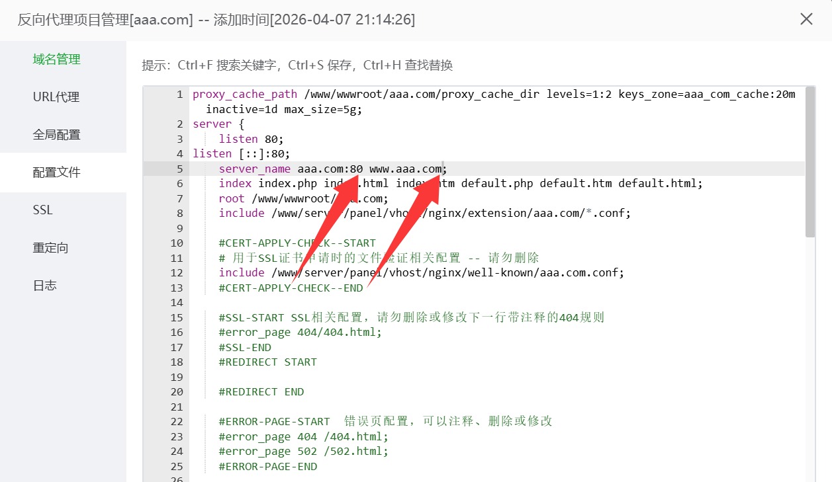832x482 pixels.
Task: Click the index default.php directive line
Action: click(x=397, y=183)
